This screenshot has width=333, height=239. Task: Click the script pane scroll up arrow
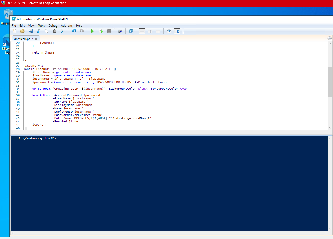[330, 44]
